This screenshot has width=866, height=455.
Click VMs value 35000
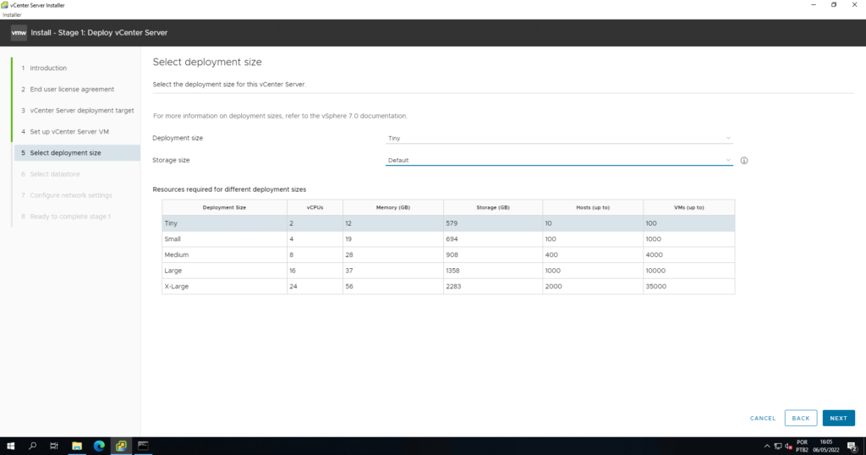click(x=655, y=287)
